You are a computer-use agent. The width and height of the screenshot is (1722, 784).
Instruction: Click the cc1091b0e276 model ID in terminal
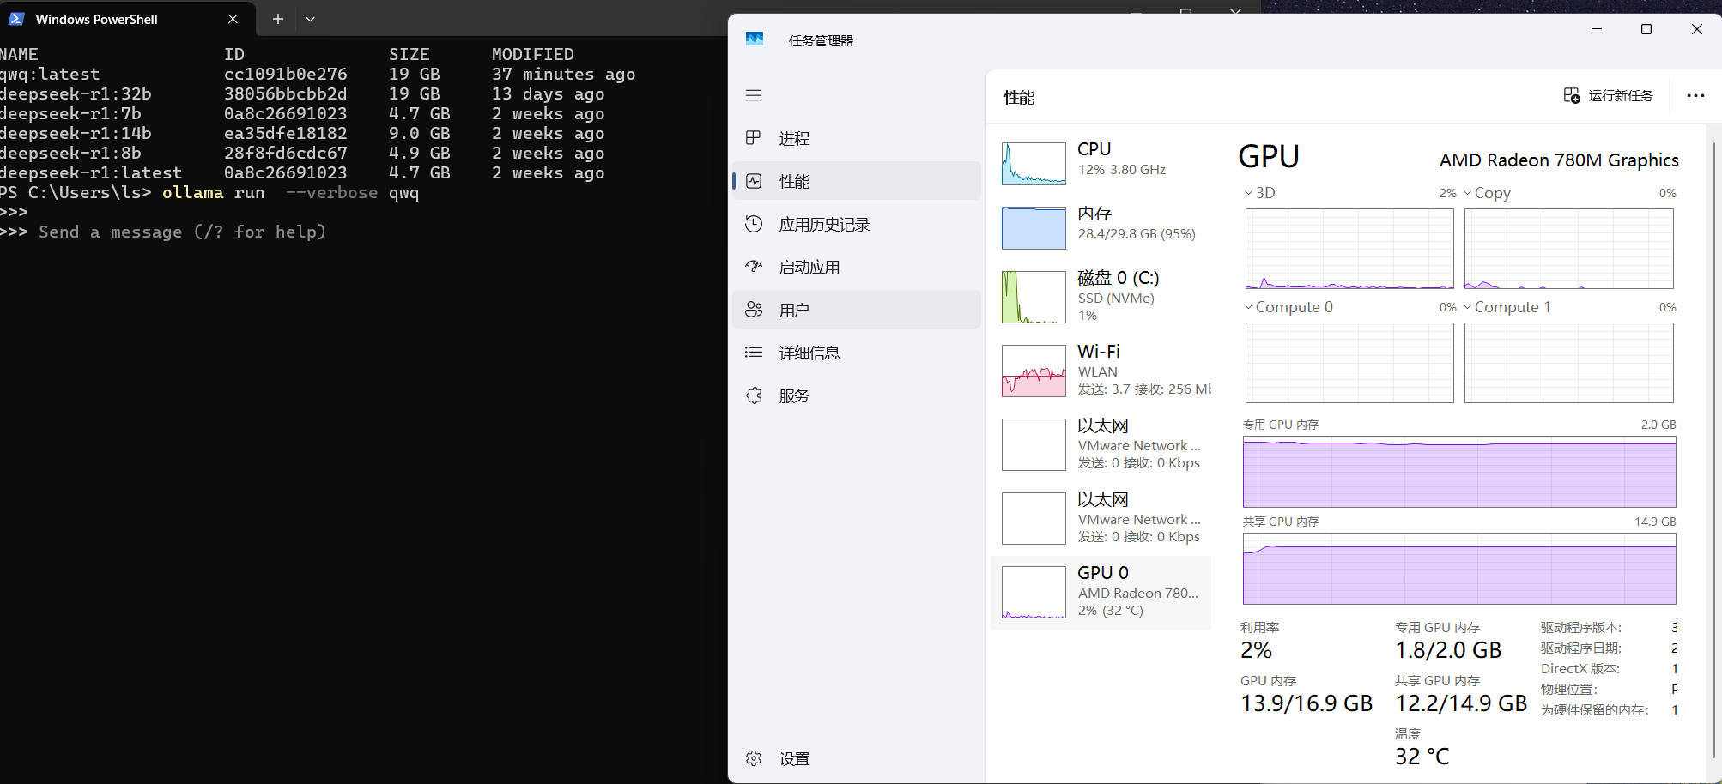click(285, 74)
